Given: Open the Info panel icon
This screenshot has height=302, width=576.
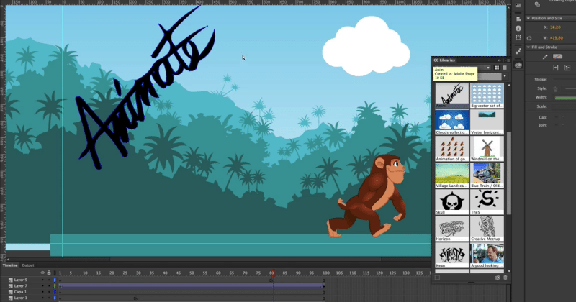Looking at the screenshot, I should pos(518,29).
